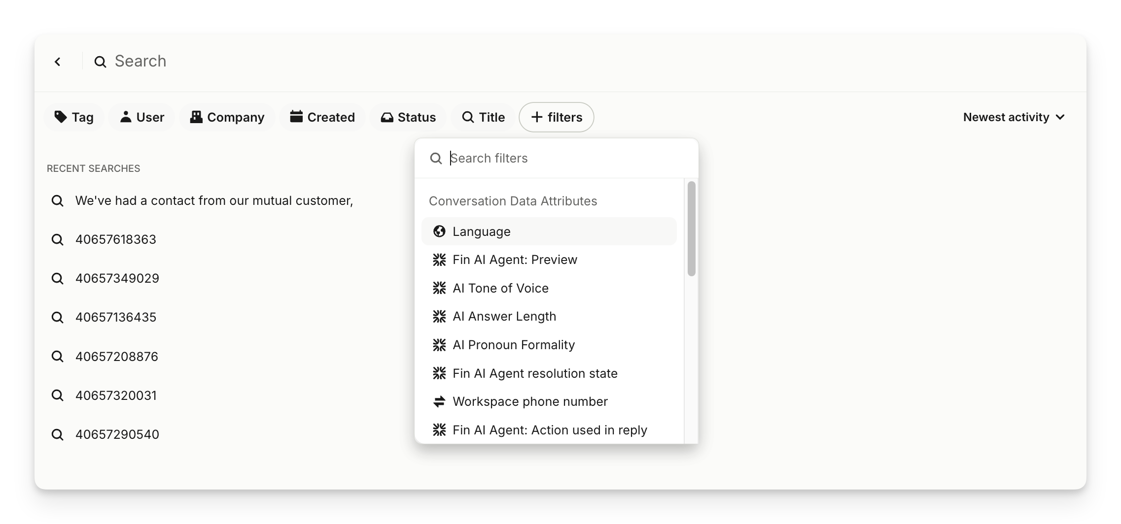This screenshot has width=1121, height=524.
Task: Rerun the mutual customer recent search
Action: [214, 200]
